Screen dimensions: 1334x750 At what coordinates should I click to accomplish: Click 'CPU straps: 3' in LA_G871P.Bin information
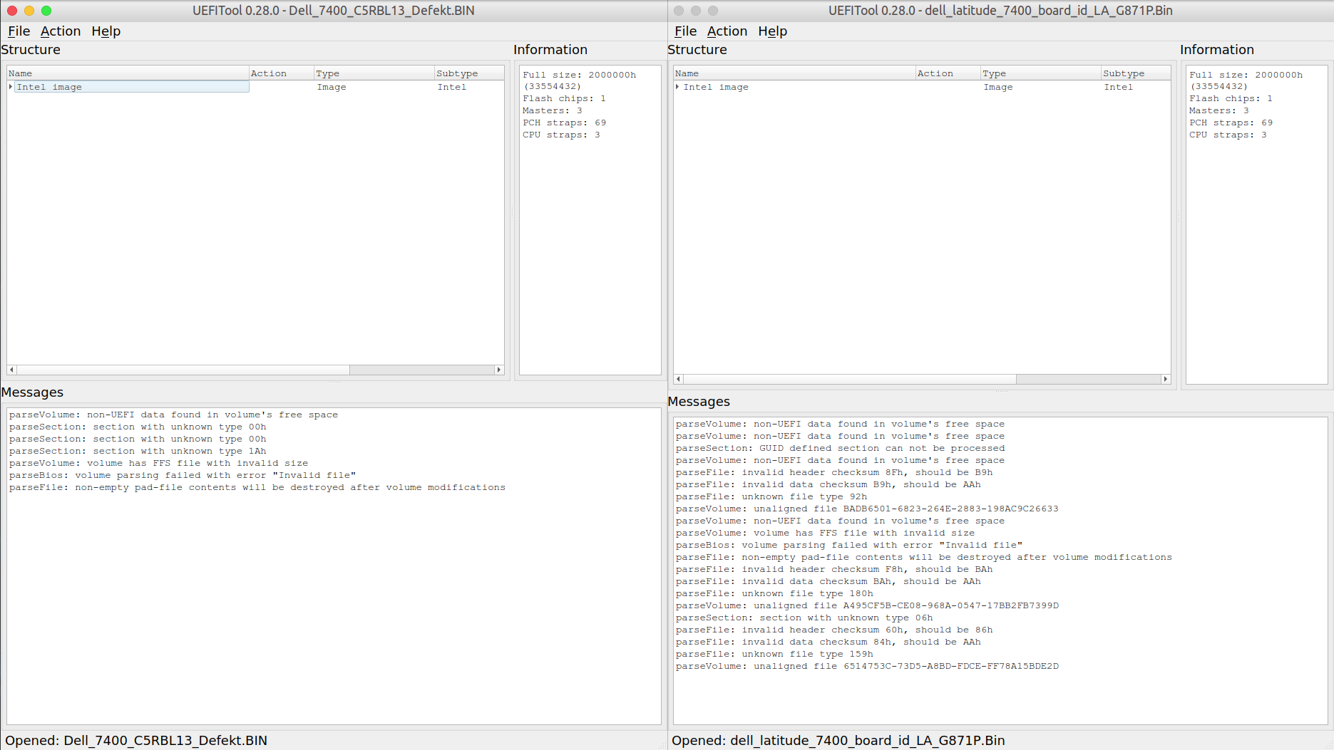point(1228,135)
